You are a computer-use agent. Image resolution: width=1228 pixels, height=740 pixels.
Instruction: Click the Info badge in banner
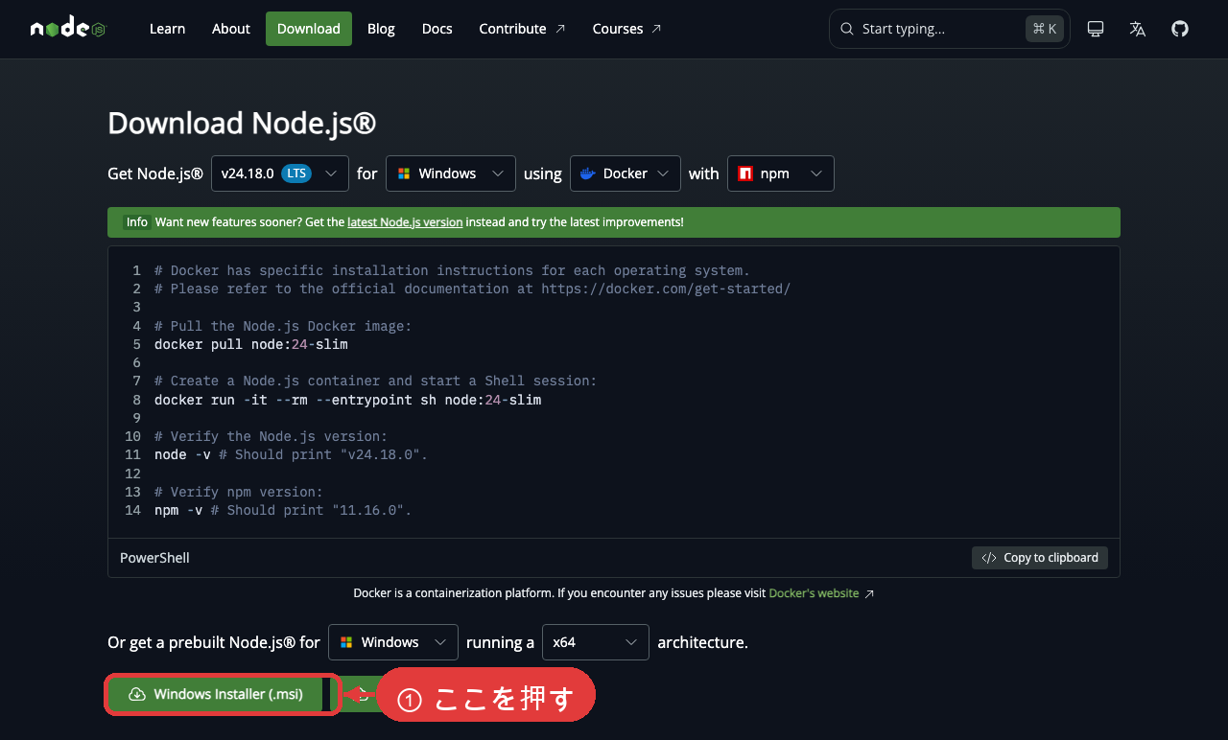coord(137,221)
